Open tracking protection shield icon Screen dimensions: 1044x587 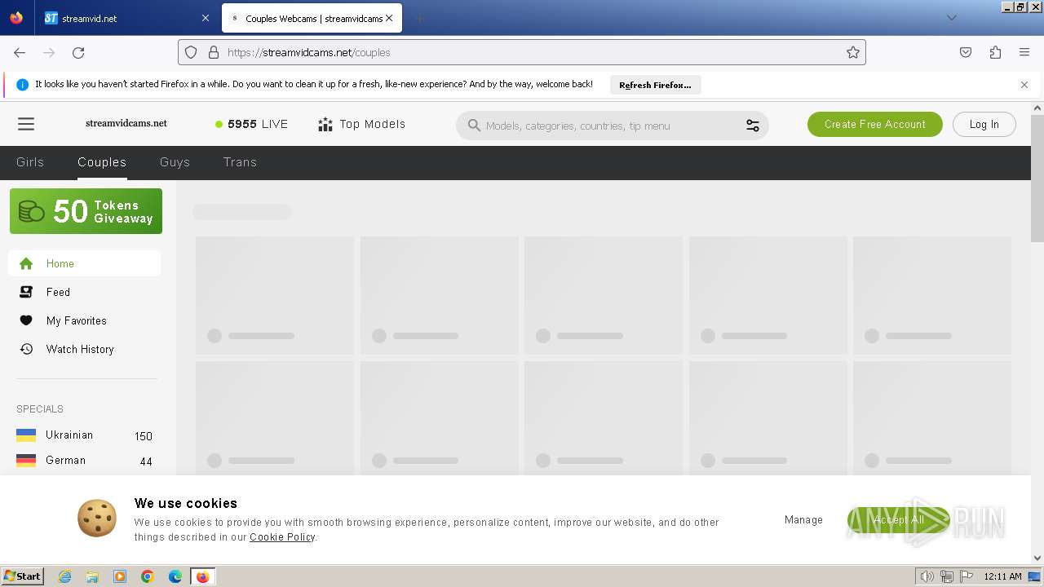click(191, 52)
